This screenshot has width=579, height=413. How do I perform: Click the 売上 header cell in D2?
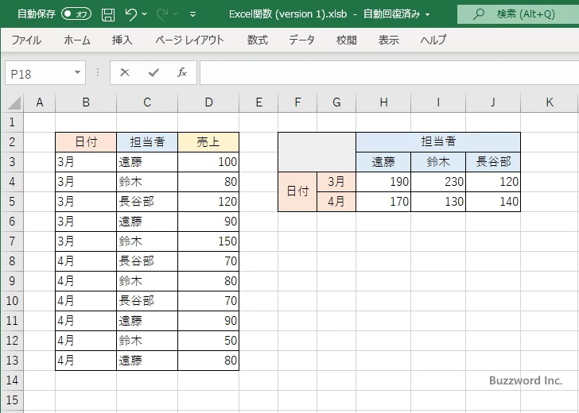pos(208,142)
